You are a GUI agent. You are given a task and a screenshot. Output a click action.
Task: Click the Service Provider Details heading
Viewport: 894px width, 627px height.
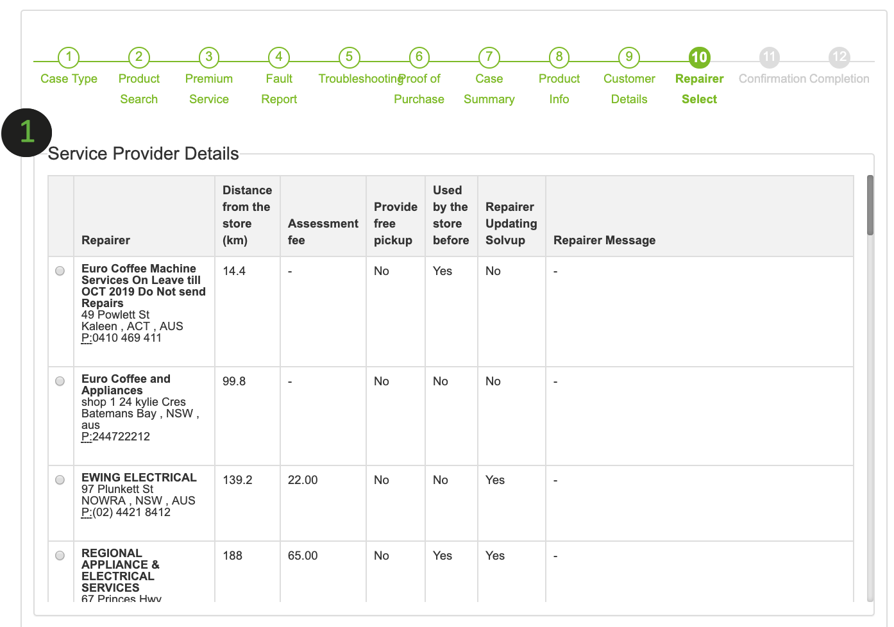click(x=144, y=154)
